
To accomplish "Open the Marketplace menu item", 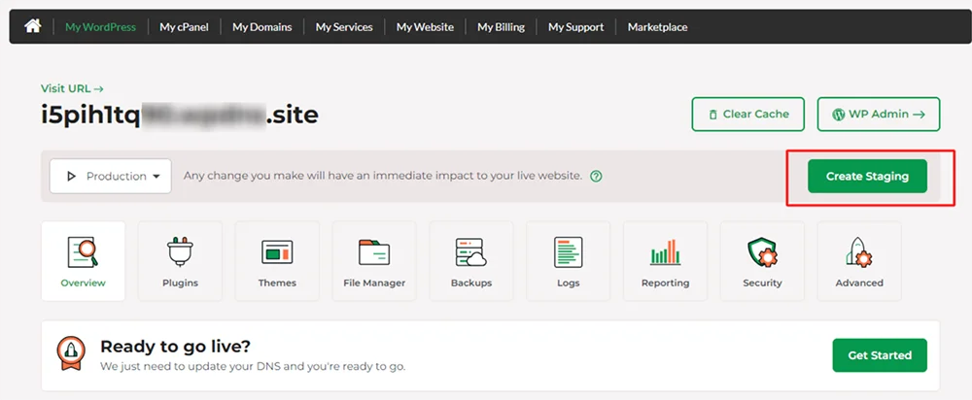I will pyautogui.click(x=657, y=26).
